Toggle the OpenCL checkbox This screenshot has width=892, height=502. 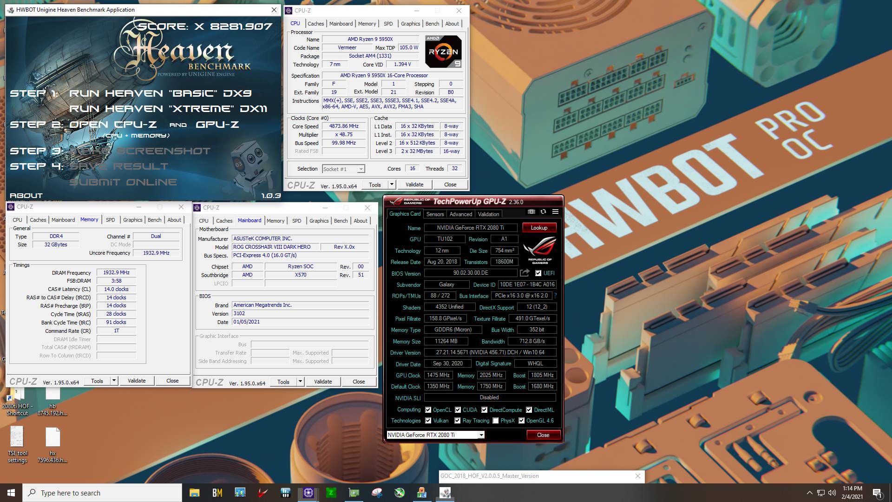(428, 410)
